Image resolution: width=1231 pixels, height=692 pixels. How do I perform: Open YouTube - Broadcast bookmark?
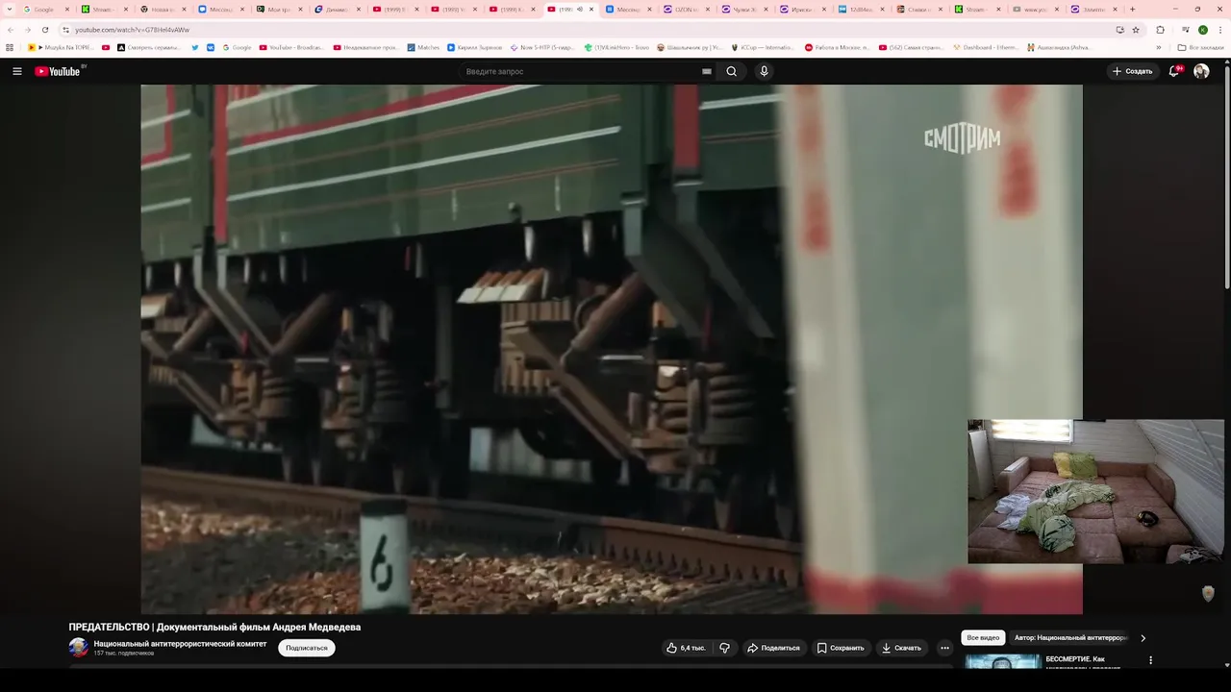point(291,47)
